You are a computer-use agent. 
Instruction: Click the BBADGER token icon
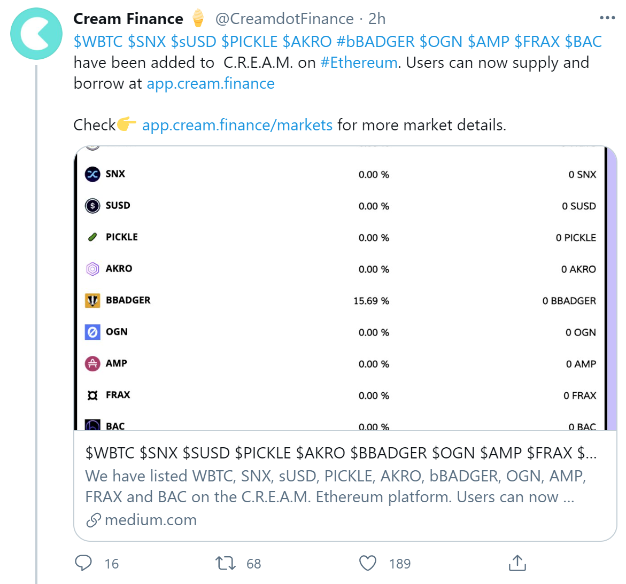92,300
